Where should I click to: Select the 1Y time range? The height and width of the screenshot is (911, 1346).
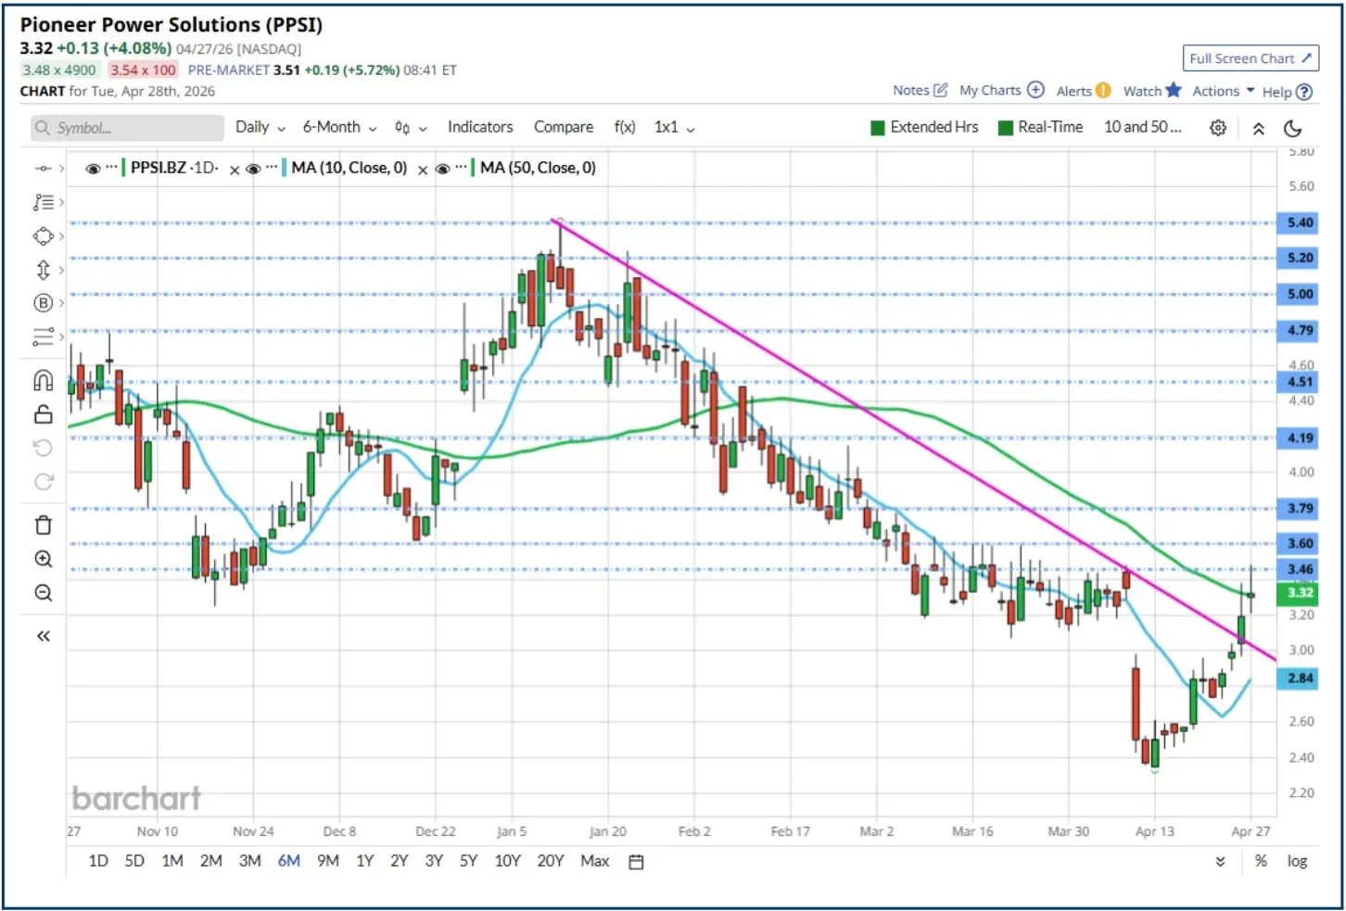coord(365,861)
